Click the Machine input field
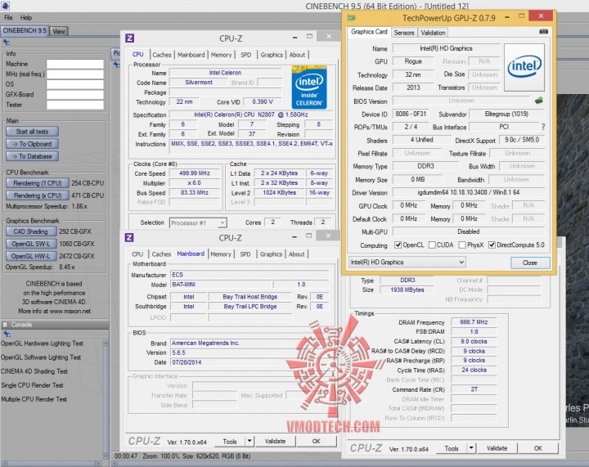This screenshot has width=589, height=467. pos(74,64)
